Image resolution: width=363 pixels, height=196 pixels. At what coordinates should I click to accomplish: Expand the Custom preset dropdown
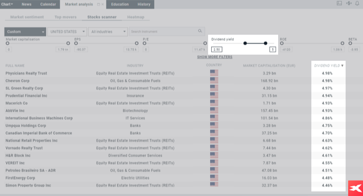(25, 32)
